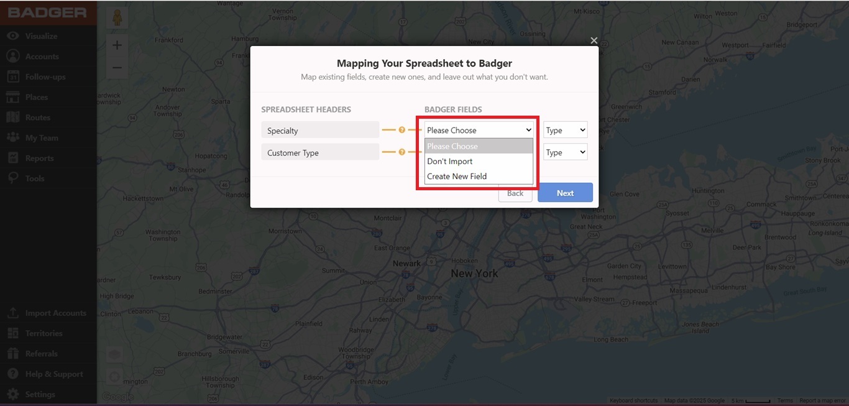The width and height of the screenshot is (849, 406).
Task: Click the Follow-ups calendar icon
Action: coord(13,77)
